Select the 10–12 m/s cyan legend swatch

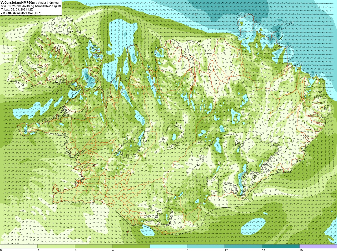(206, 246)
